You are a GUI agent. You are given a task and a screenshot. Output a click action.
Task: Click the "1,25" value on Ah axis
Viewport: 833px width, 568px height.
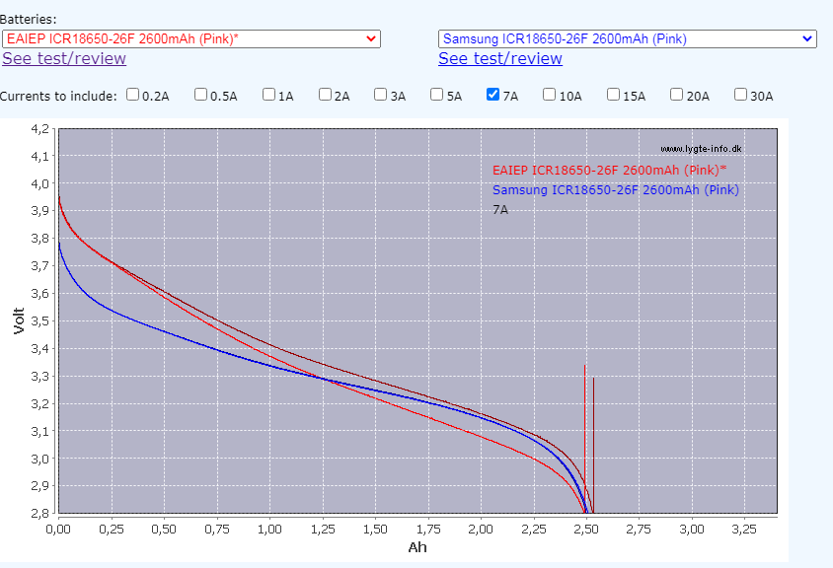323,530
